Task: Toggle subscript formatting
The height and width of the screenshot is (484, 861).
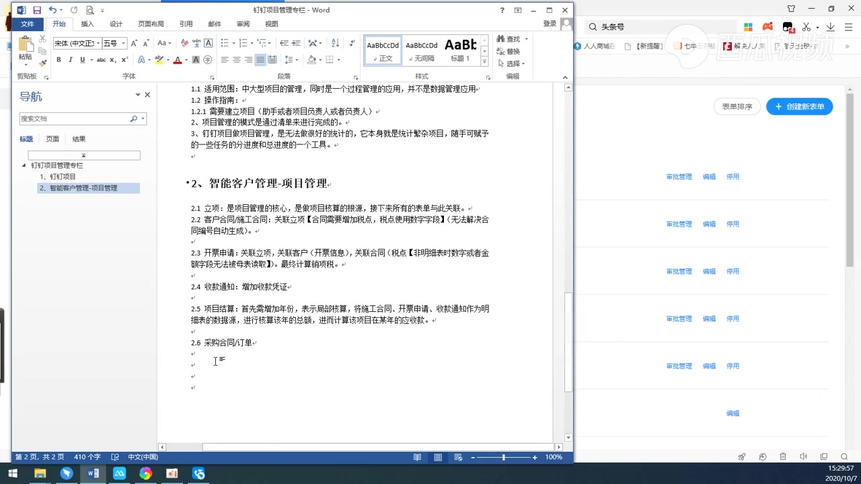Action: (x=113, y=60)
